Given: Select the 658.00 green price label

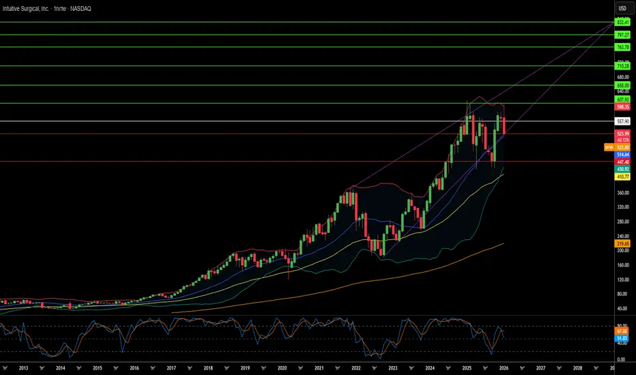Looking at the screenshot, I should [x=622, y=85].
